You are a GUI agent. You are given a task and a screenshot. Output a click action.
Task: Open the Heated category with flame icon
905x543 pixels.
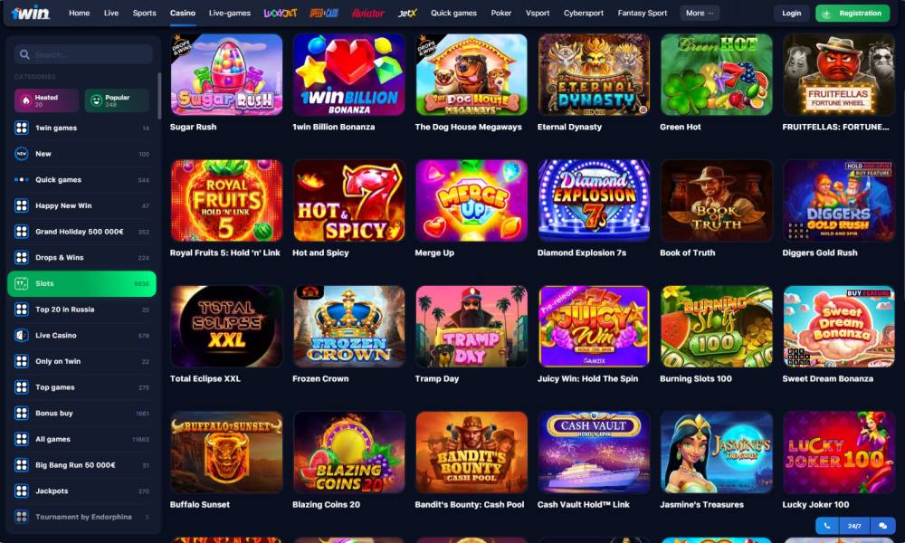tap(47, 101)
